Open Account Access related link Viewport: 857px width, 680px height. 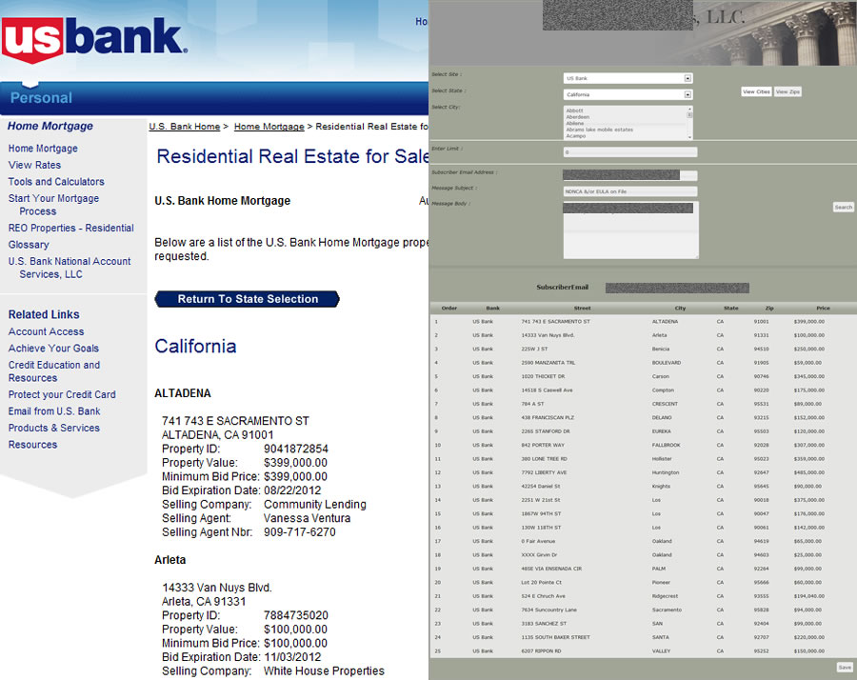click(46, 331)
